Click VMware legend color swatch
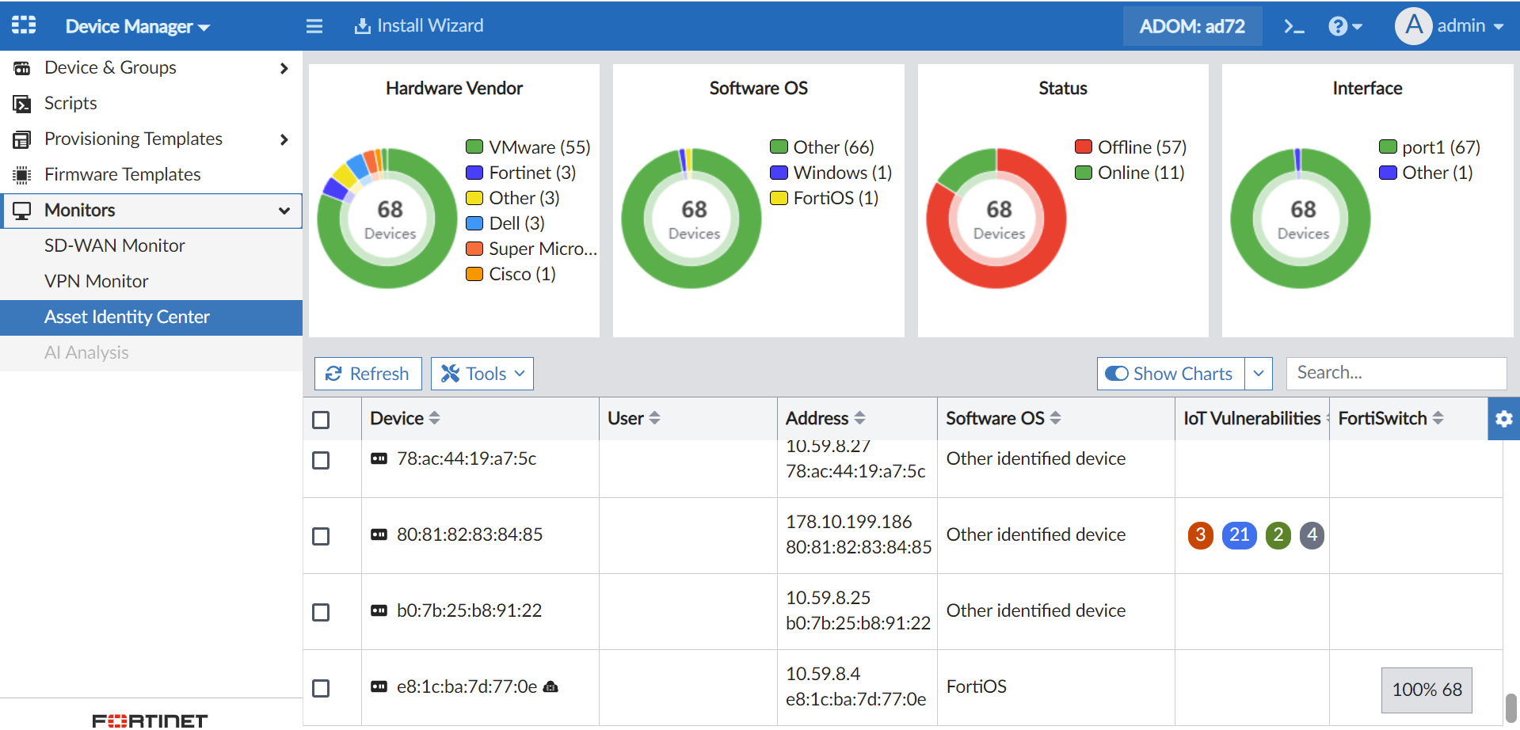Screen dimensions: 1520x730 474,146
